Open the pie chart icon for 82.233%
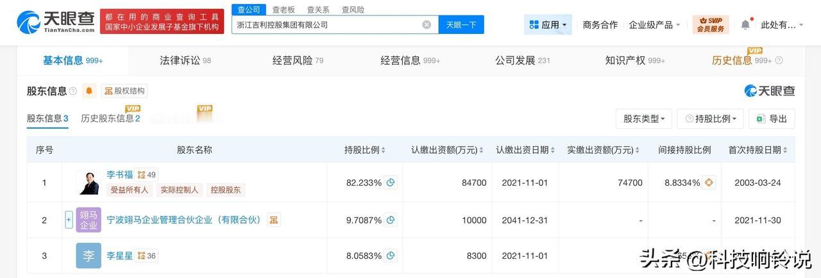821x278 pixels. point(390,183)
